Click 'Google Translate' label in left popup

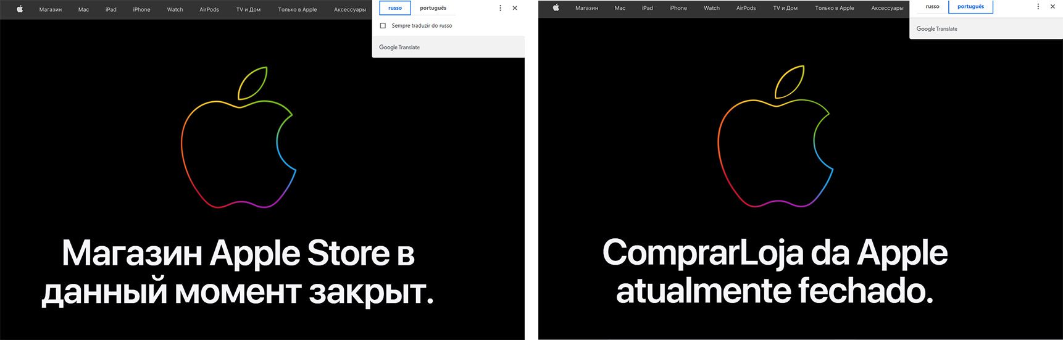[399, 48]
